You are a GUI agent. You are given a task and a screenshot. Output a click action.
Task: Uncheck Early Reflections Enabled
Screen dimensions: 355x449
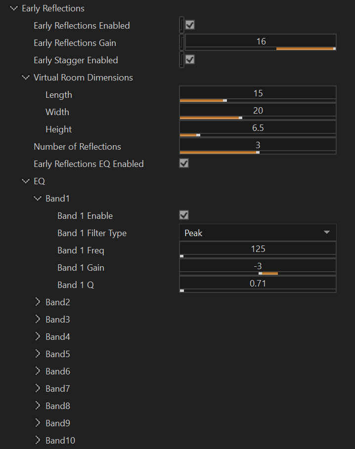[189, 25]
